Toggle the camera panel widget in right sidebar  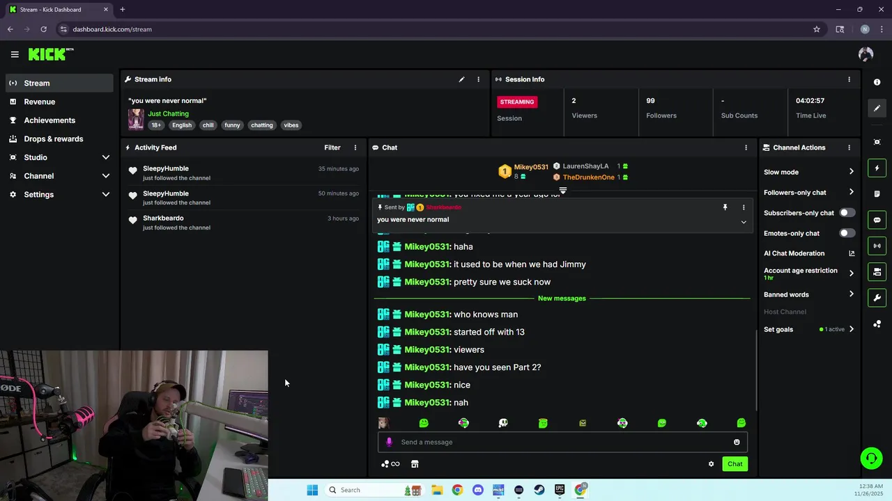877,271
